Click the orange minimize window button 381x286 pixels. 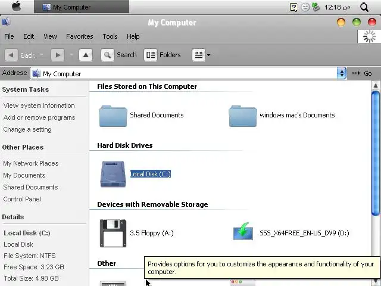341,22
